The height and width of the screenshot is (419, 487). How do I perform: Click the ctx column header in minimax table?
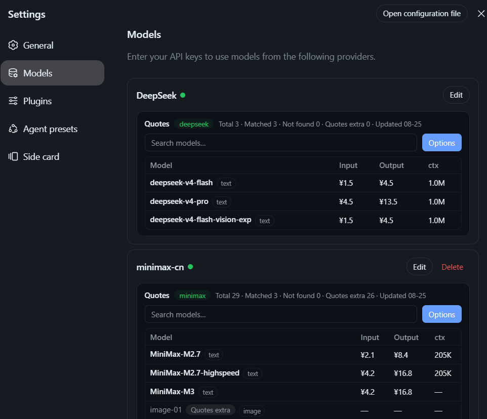click(x=439, y=338)
